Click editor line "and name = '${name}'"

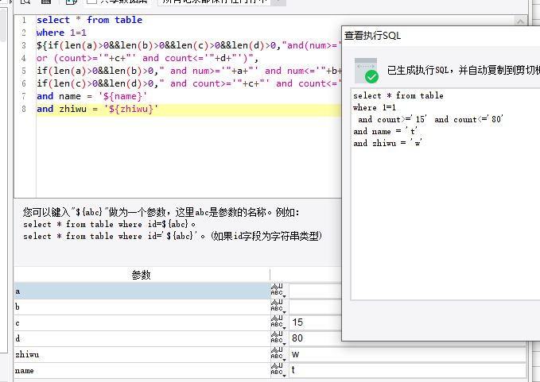(92, 96)
